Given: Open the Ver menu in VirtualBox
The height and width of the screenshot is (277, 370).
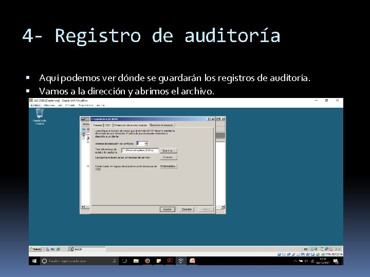Looking at the screenshot, I should coord(60,105).
